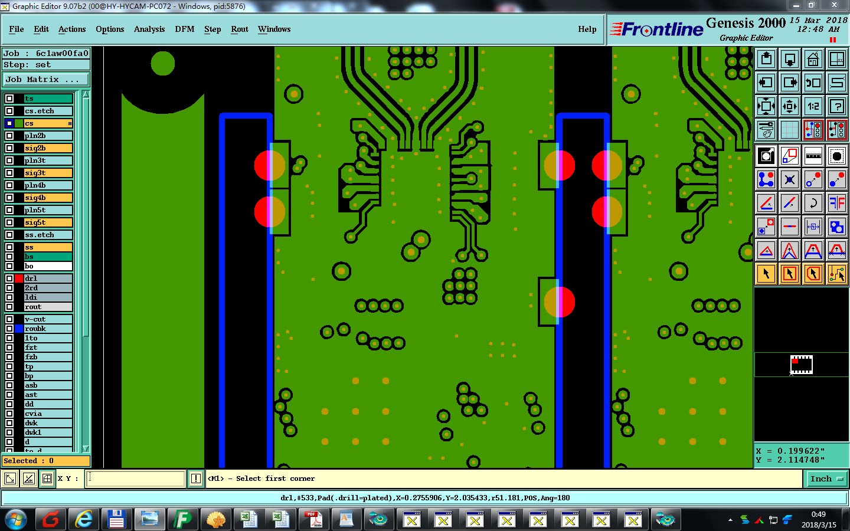Open the Rout menu
Image resolution: width=850 pixels, height=531 pixels.
[240, 29]
